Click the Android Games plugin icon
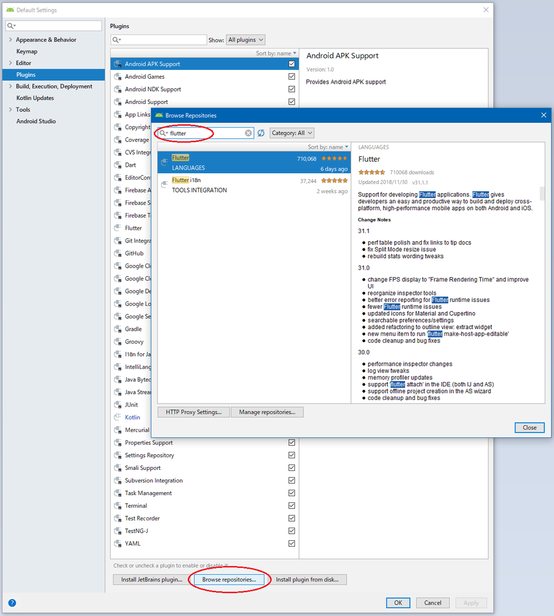Screen dimensions: 554x616 coord(118,76)
